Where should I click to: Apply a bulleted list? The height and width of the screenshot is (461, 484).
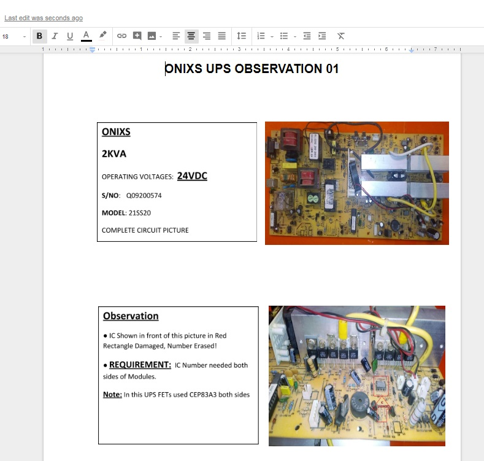(x=284, y=36)
